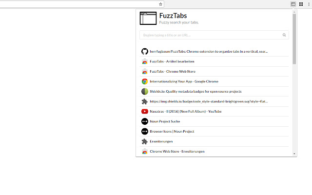Switch to herrfugbaum/FuzzTabs GitHub tab
This screenshot has width=312, height=195.
pos(214,51)
